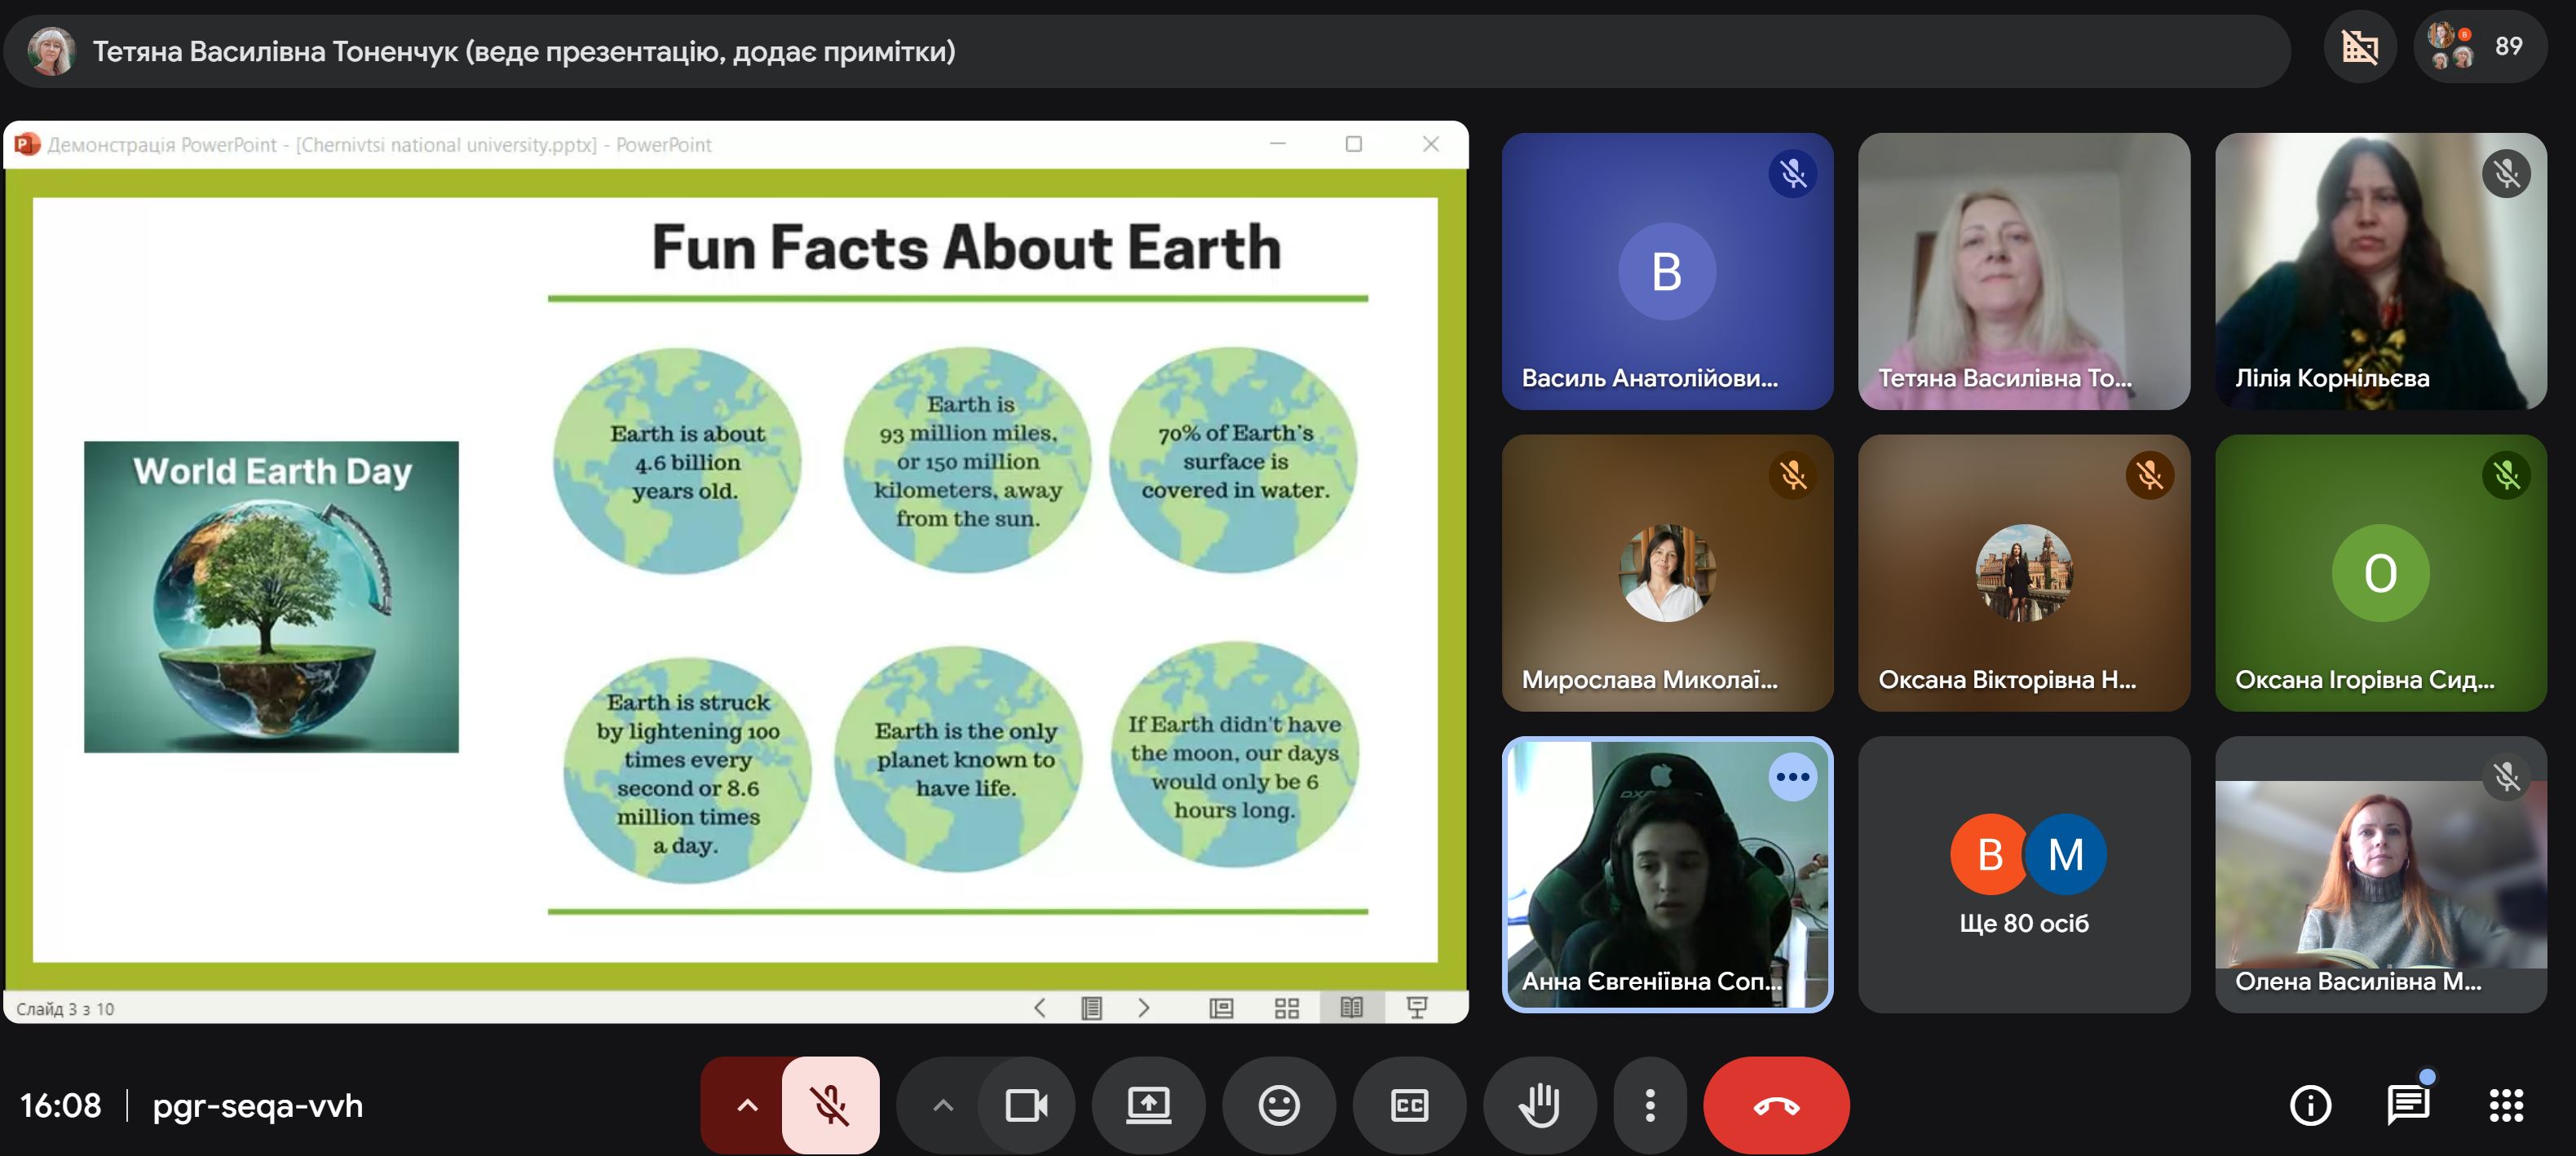The height and width of the screenshot is (1156, 2576).
Task: Expand the audio settings arrow
Action: point(746,1105)
